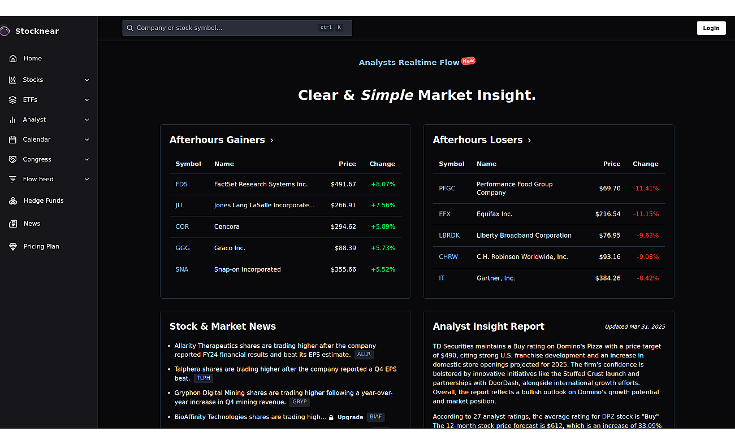
Task: Click the Afterhours Losers heading
Action: (x=478, y=140)
